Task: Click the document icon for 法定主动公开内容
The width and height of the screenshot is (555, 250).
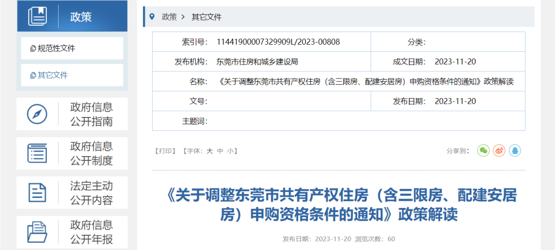Action: 37,193
